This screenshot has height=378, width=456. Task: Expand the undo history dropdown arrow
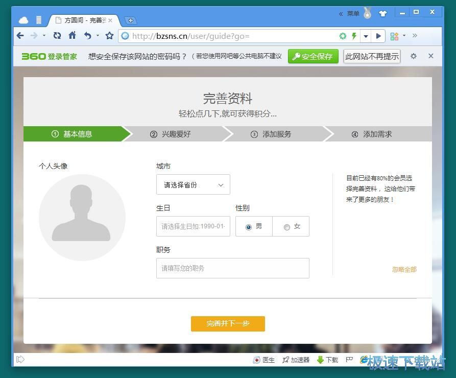(x=98, y=36)
